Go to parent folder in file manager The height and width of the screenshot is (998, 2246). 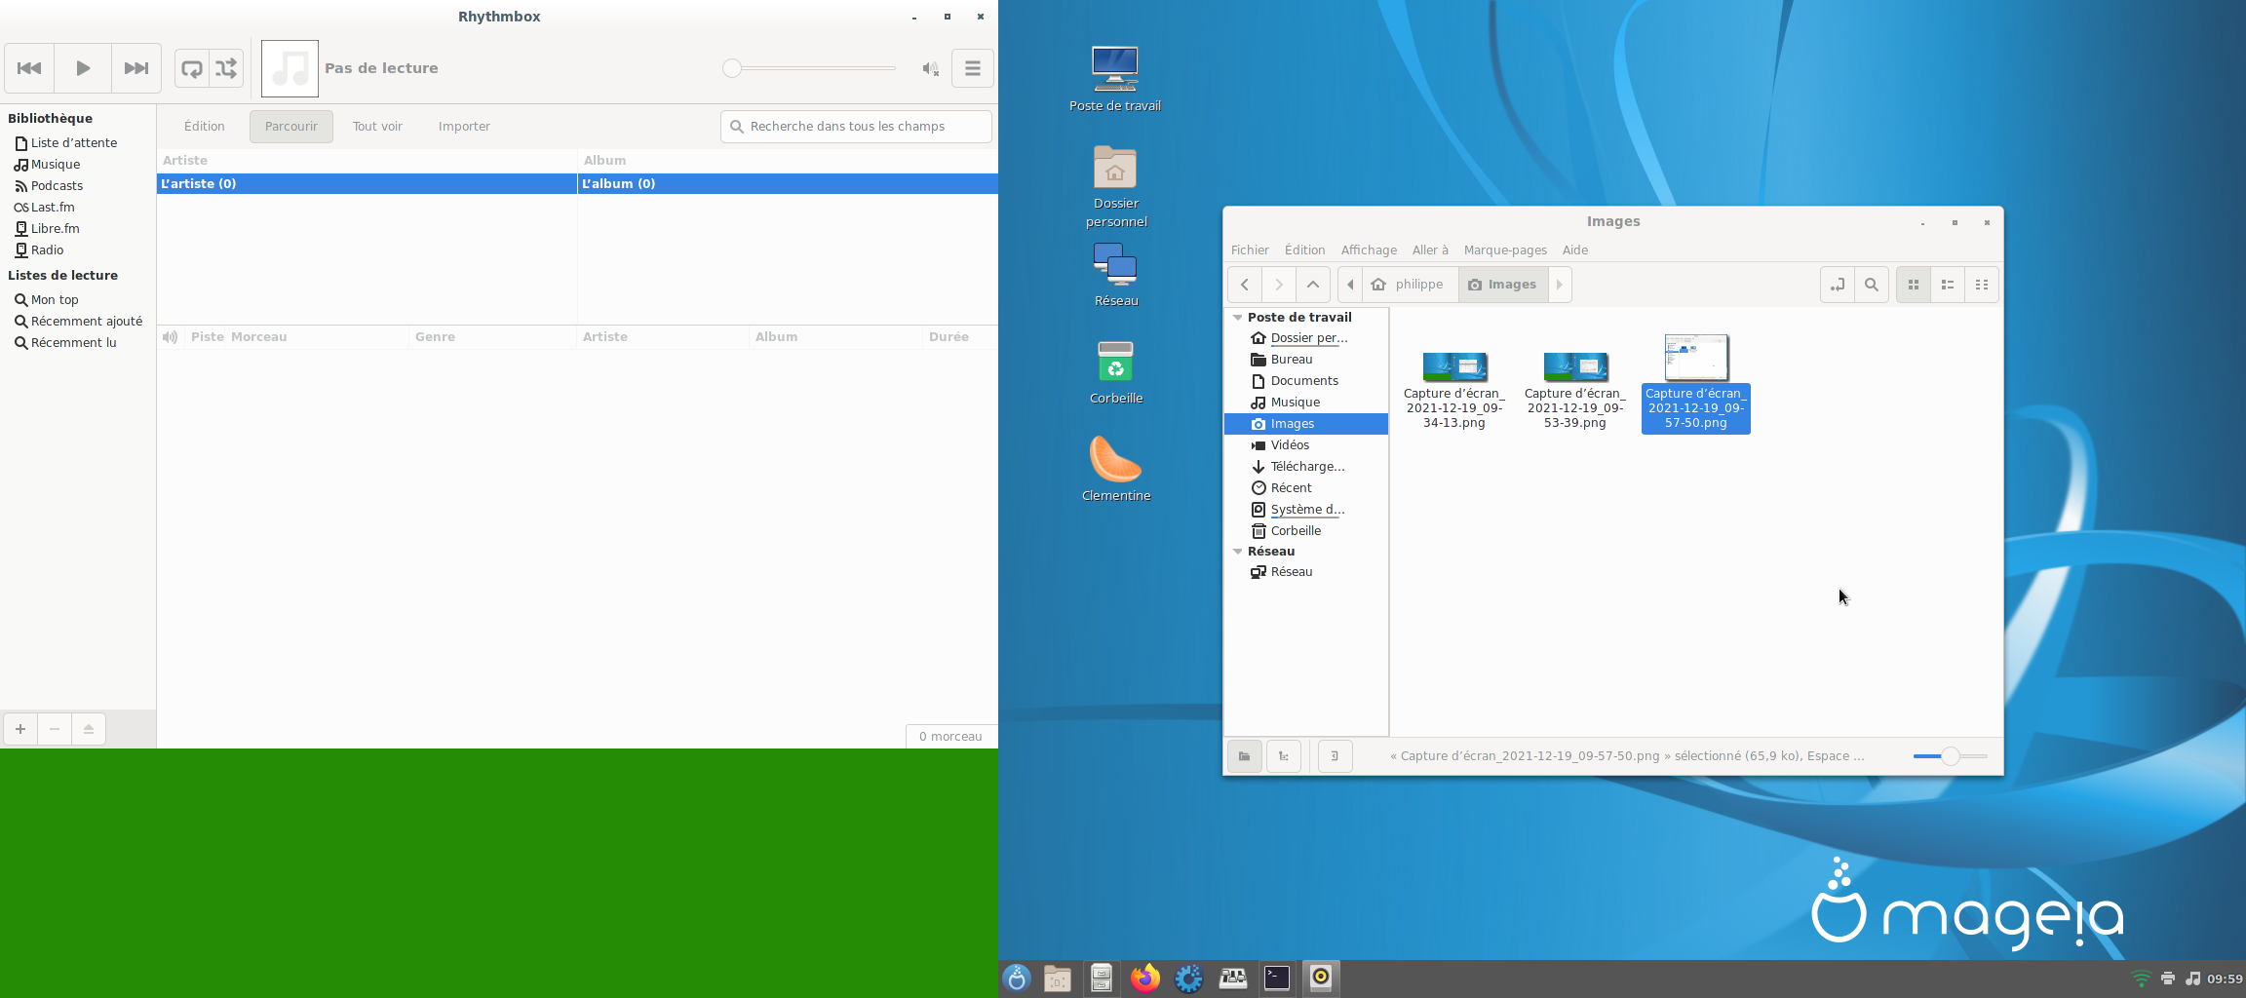tap(1313, 285)
